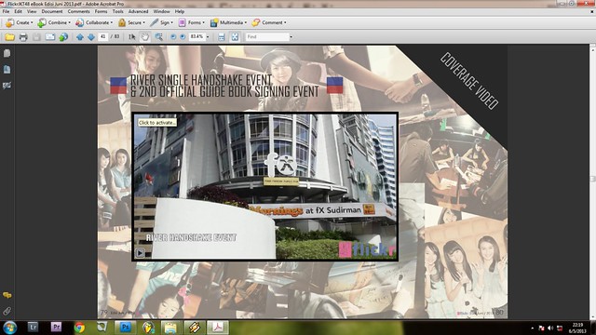Upload the document using the globe arrow icon
The image size is (596, 335).
pyautogui.click(x=63, y=37)
